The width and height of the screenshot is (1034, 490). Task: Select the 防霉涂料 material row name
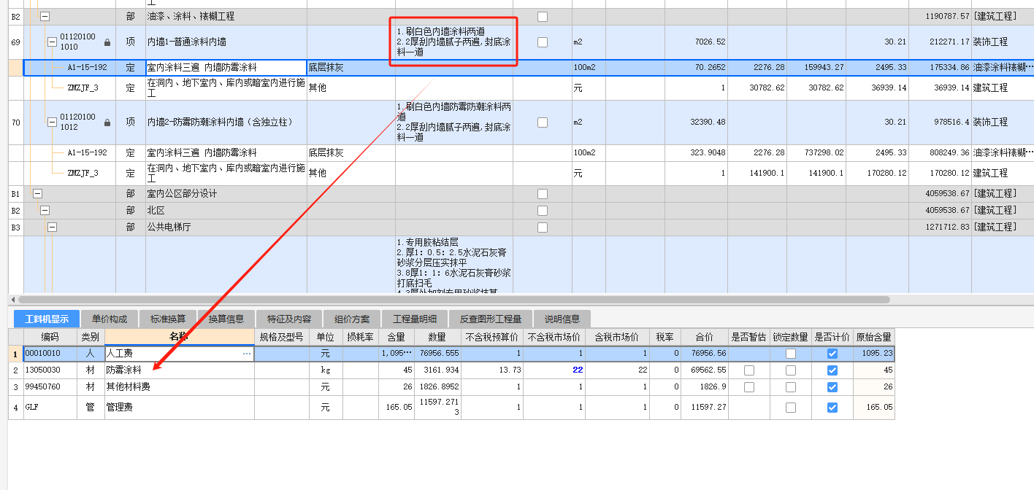click(124, 370)
